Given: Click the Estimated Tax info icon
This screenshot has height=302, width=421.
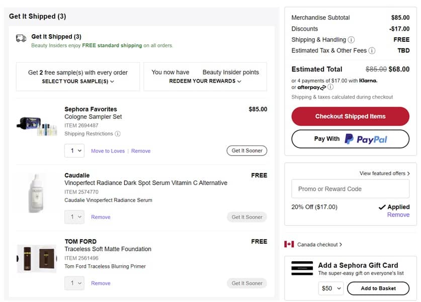Looking at the screenshot, I should point(372,51).
